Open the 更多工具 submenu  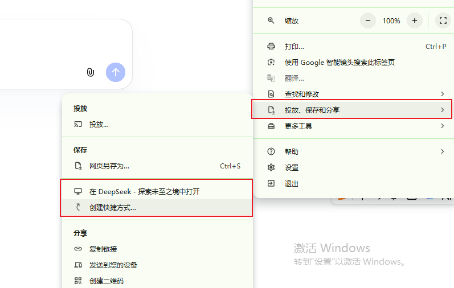353,126
